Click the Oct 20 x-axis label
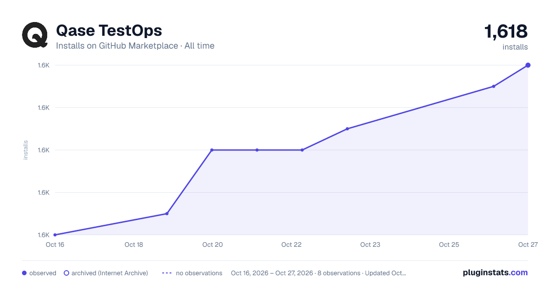 pos(213,245)
